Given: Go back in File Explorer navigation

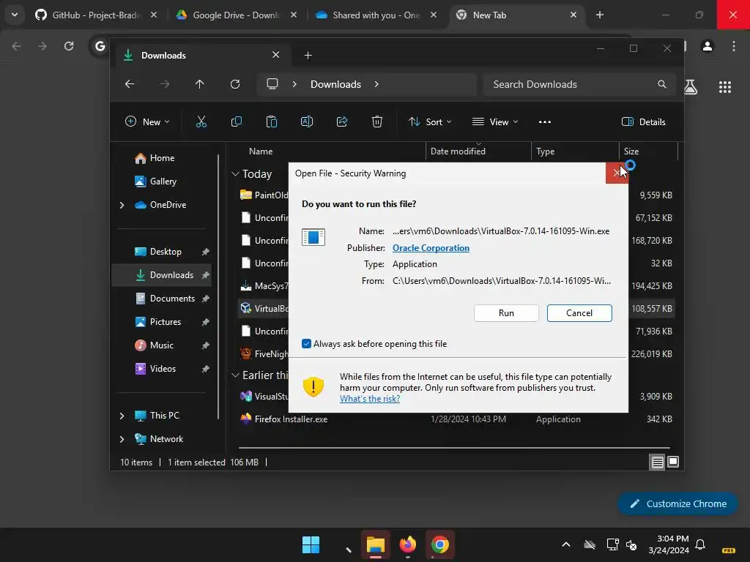Looking at the screenshot, I should 130,84.
